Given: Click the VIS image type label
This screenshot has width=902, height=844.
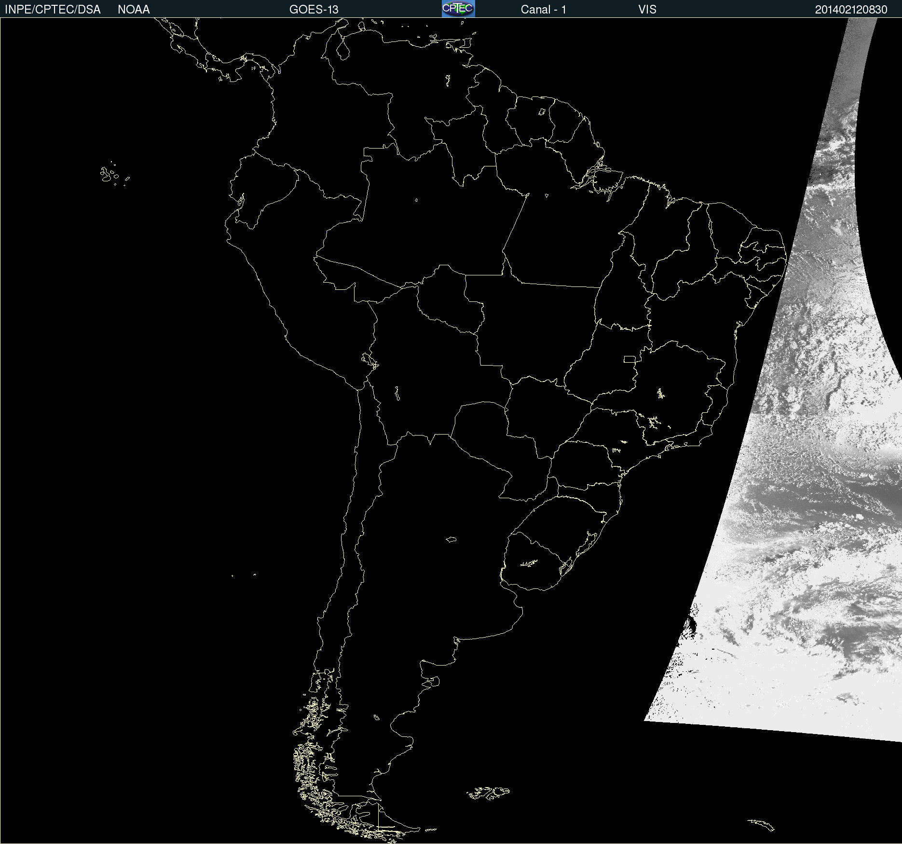Looking at the screenshot, I should 647,10.
